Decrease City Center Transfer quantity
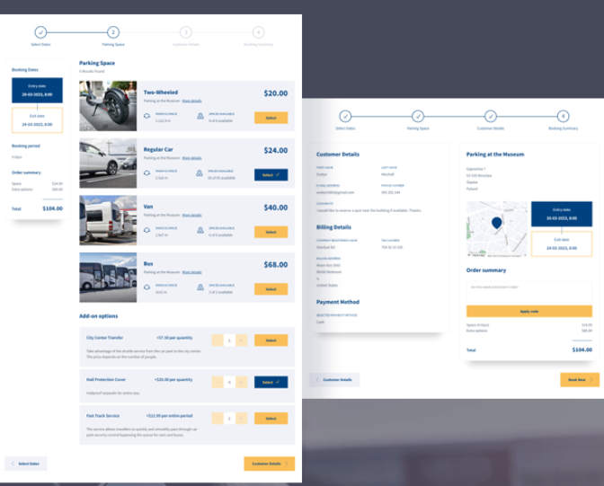The height and width of the screenshot is (486, 604). [218, 340]
